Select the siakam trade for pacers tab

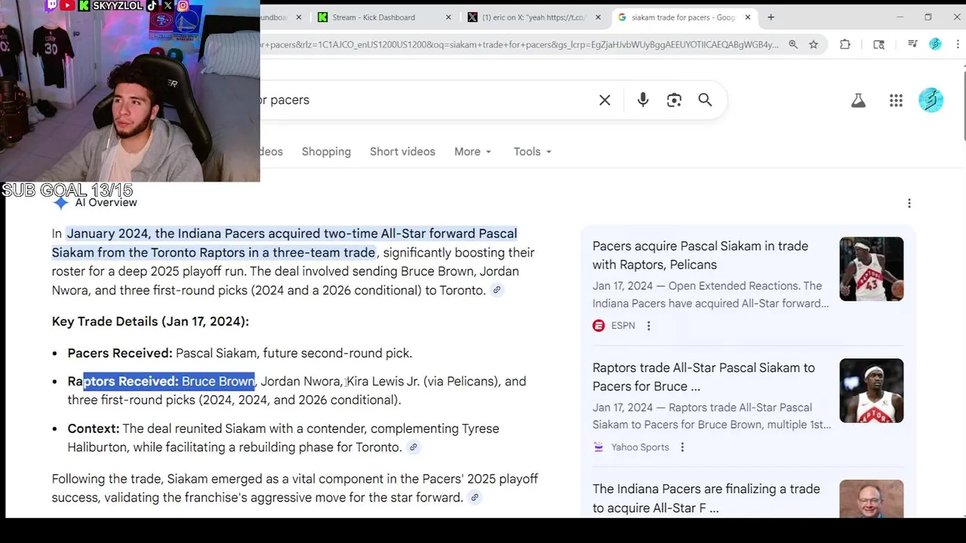pos(684,17)
